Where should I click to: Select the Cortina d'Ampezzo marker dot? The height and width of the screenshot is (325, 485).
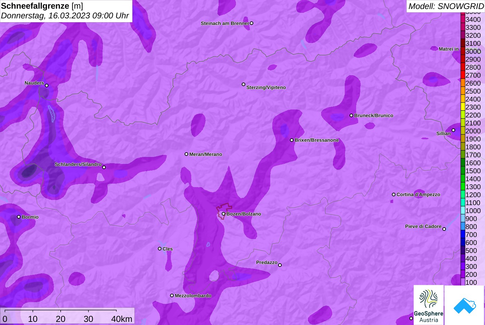(x=394, y=194)
